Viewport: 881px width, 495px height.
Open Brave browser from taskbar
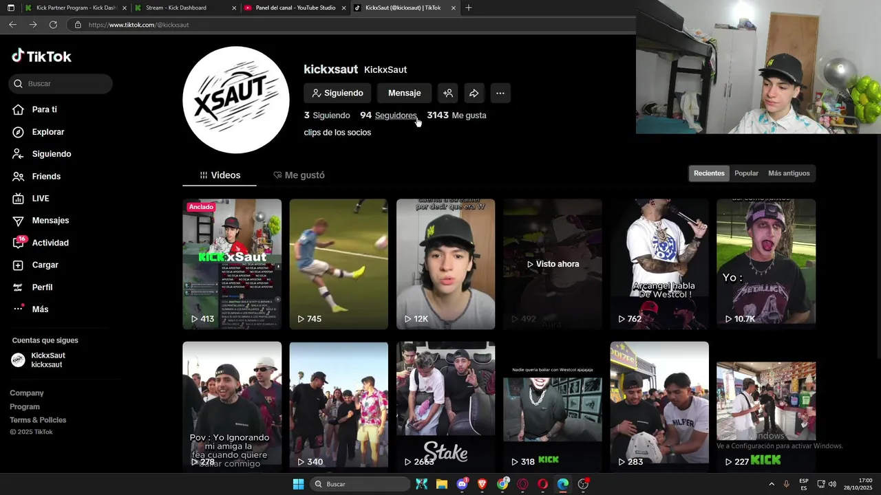482,484
